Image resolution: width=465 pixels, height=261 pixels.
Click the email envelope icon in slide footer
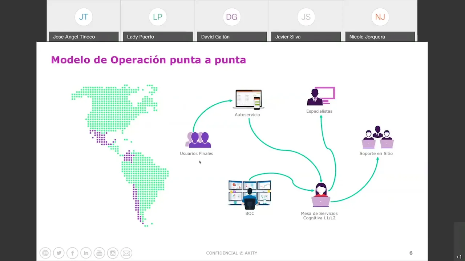click(126, 253)
